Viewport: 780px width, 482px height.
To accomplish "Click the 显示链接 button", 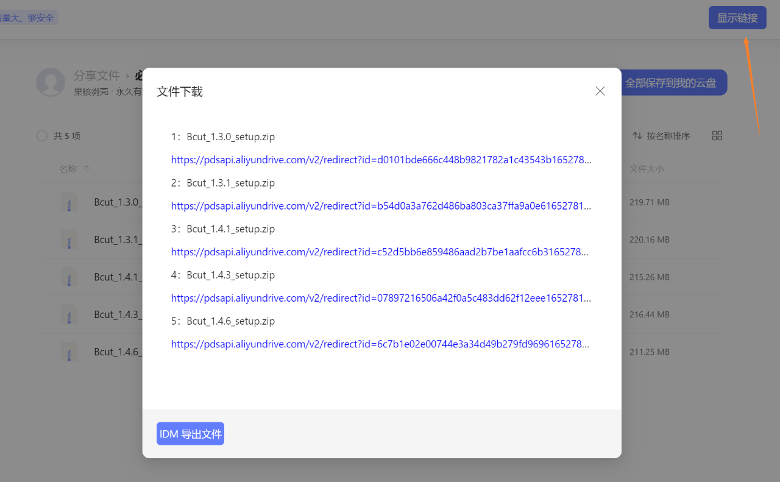I will (737, 18).
